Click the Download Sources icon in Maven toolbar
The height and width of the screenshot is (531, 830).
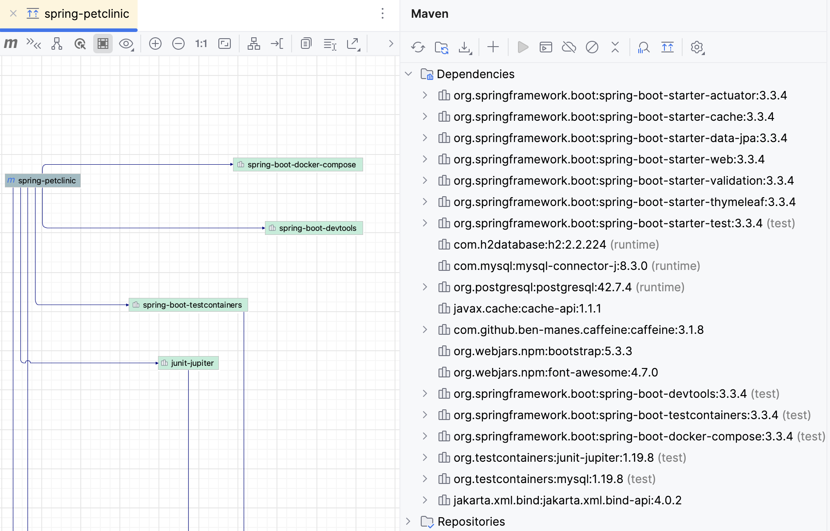pos(465,47)
